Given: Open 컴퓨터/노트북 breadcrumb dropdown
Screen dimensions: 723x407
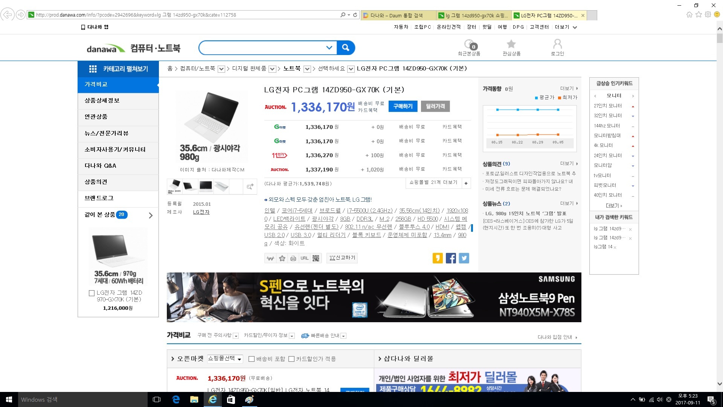Looking at the screenshot, I should [x=221, y=69].
